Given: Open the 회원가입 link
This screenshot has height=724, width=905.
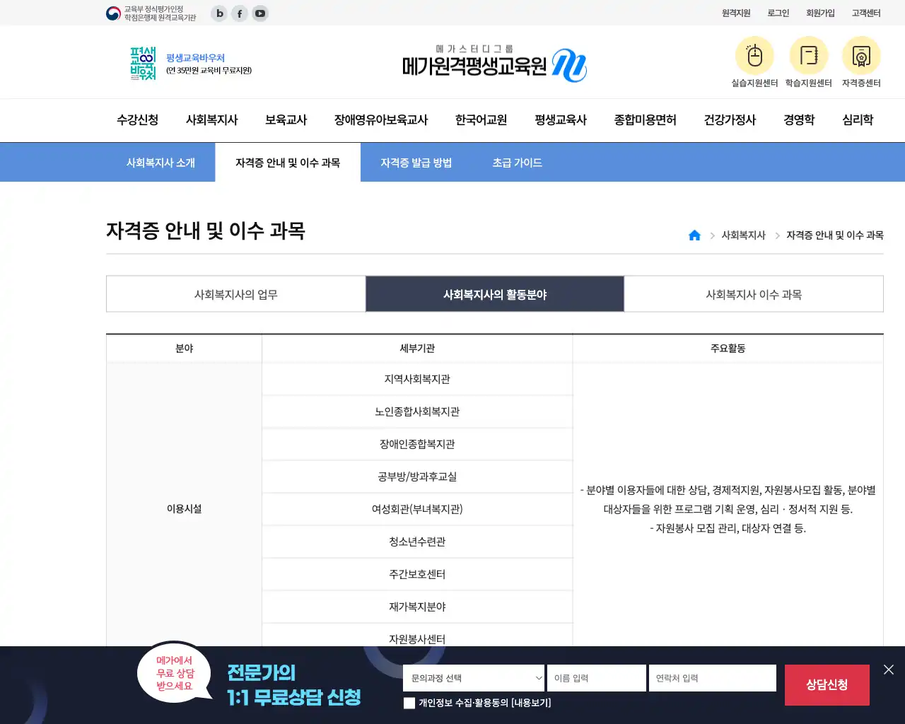Looking at the screenshot, I should [819, 13].
